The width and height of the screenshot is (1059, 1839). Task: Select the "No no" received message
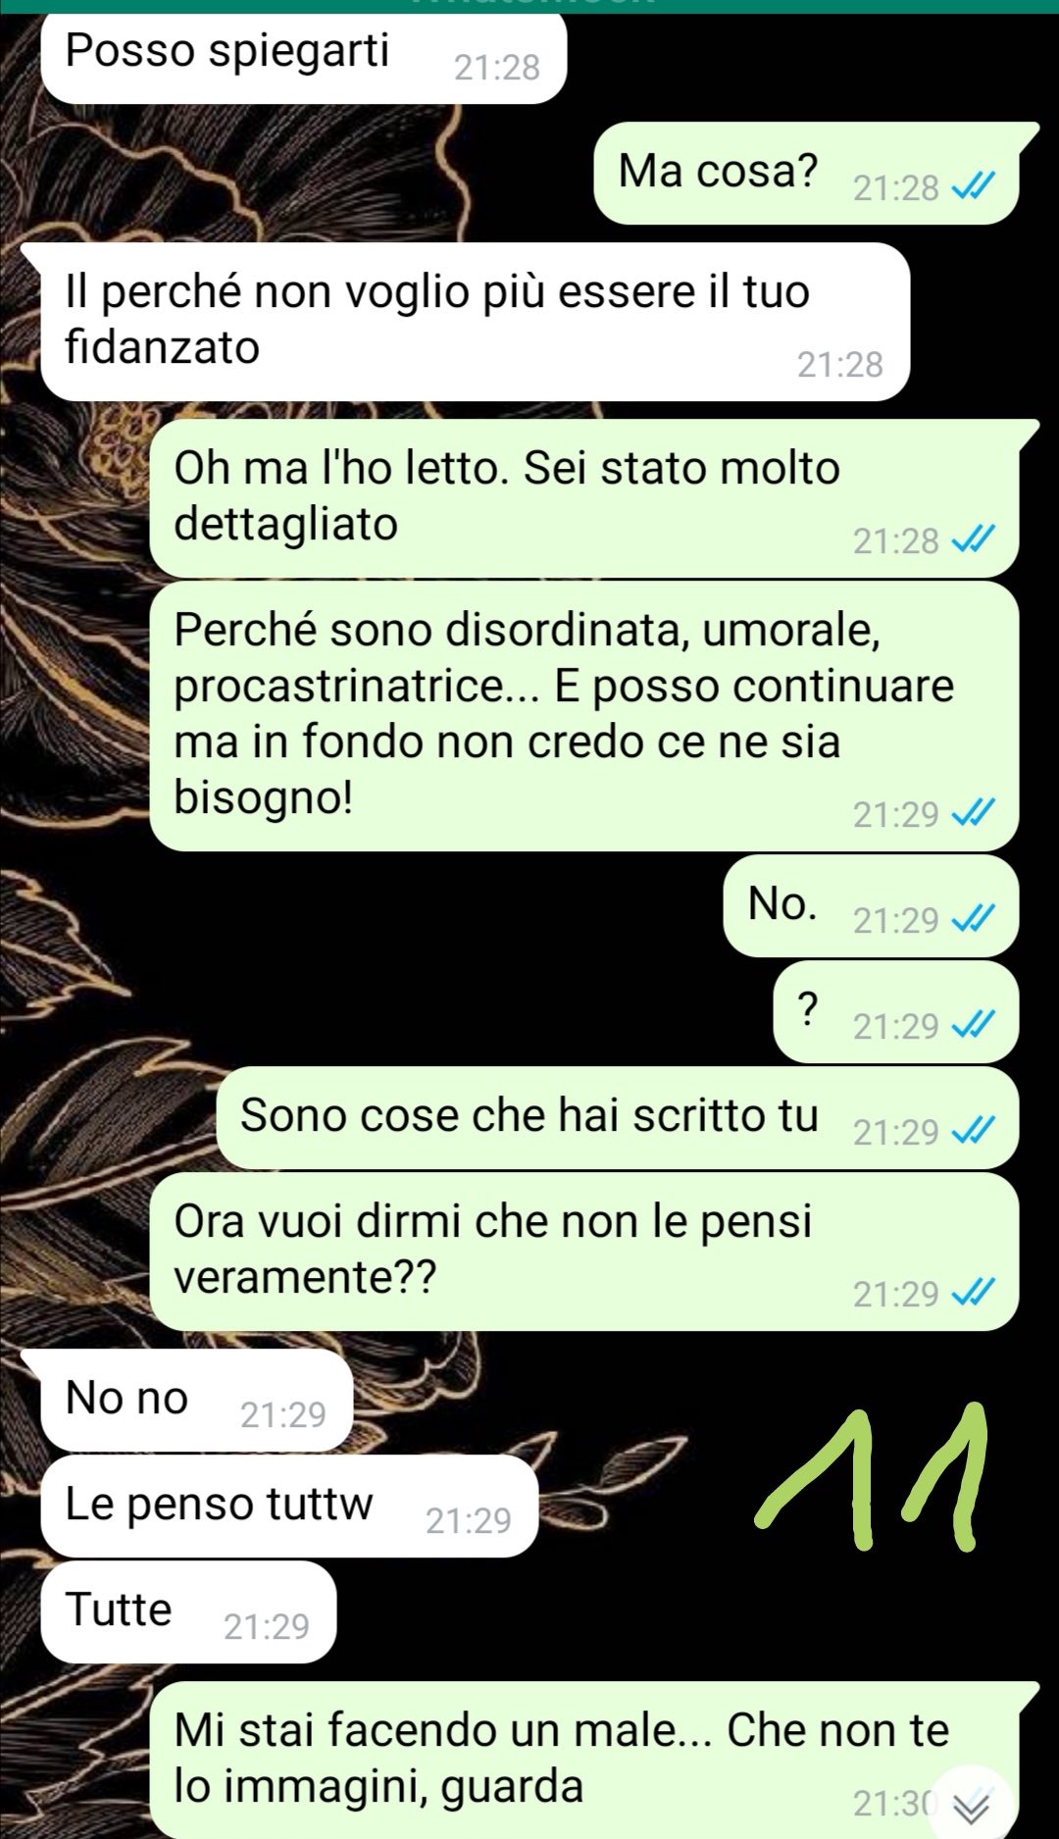pyautogui.click(x=196, y=1400)
